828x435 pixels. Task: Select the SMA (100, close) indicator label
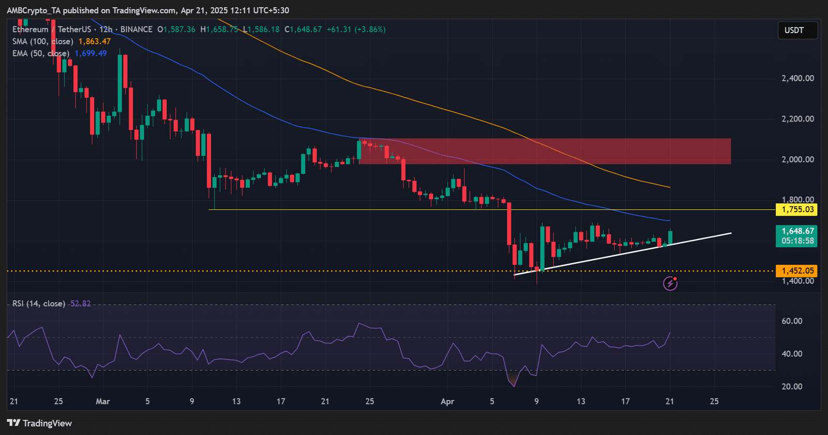[x=43, y=41]
